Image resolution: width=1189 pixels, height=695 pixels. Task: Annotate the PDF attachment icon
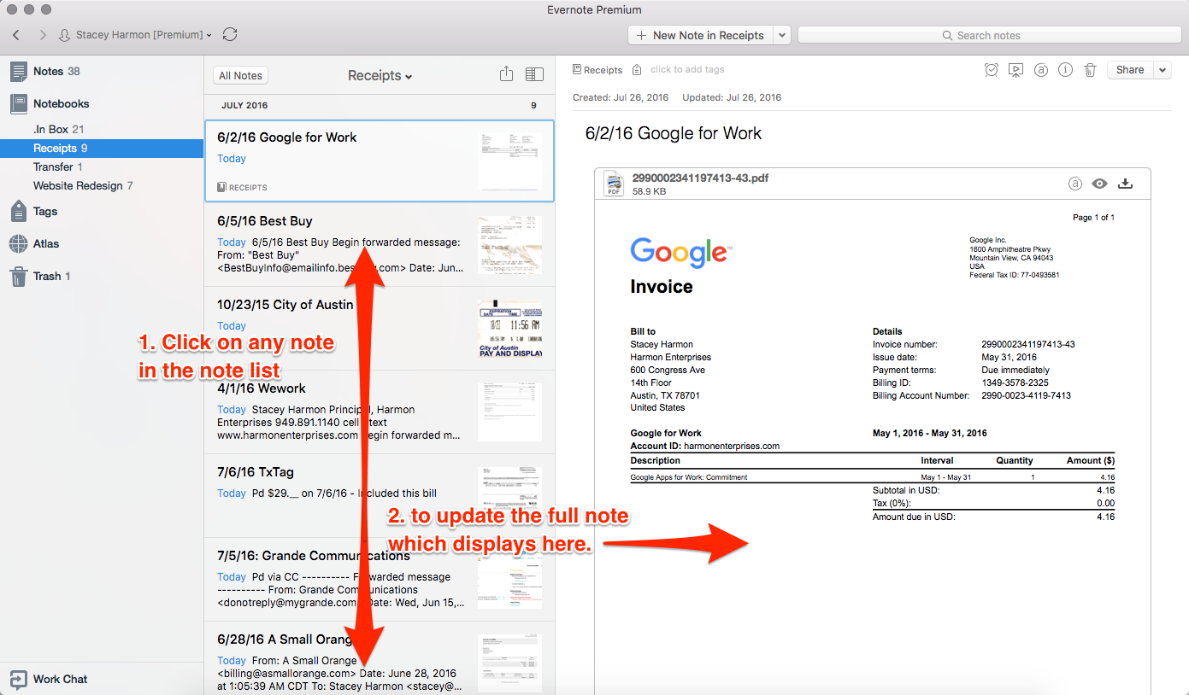[1075, 184]
